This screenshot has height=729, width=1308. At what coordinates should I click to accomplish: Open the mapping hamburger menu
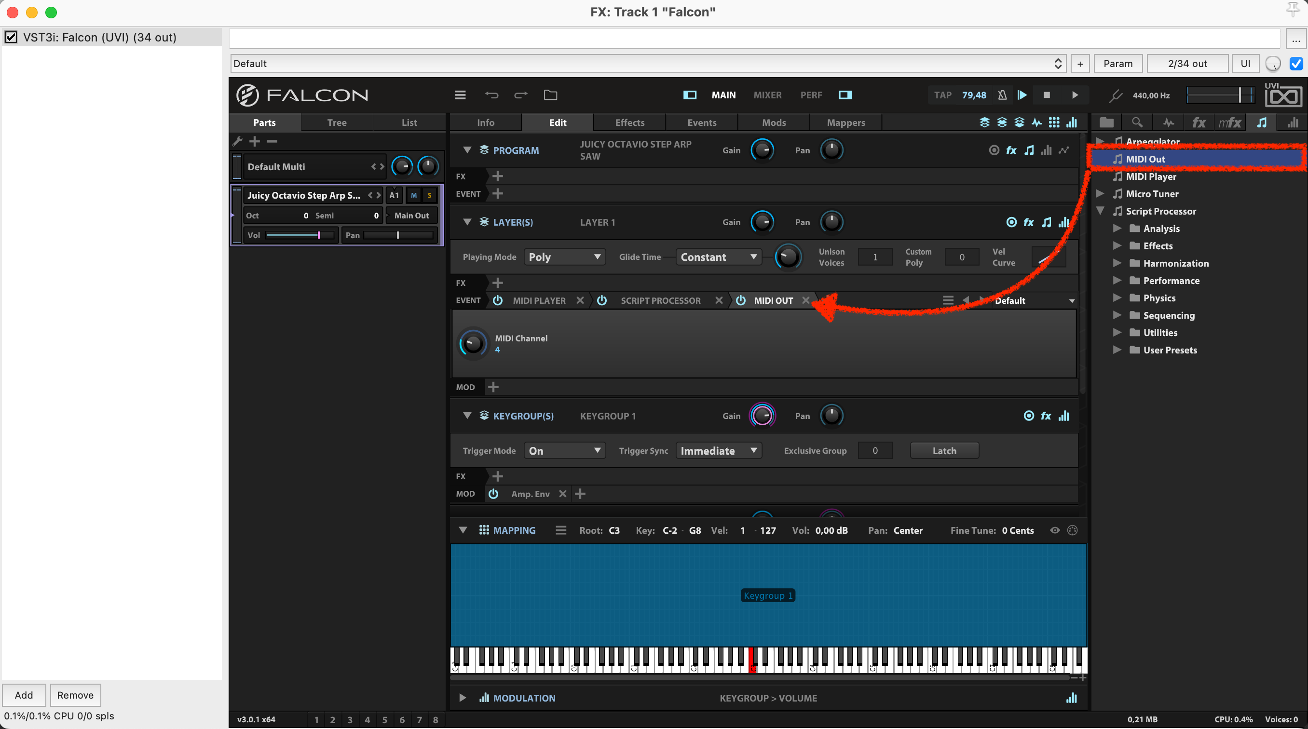click(560, 529)
